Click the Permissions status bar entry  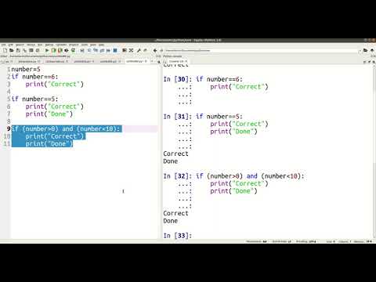257,241
